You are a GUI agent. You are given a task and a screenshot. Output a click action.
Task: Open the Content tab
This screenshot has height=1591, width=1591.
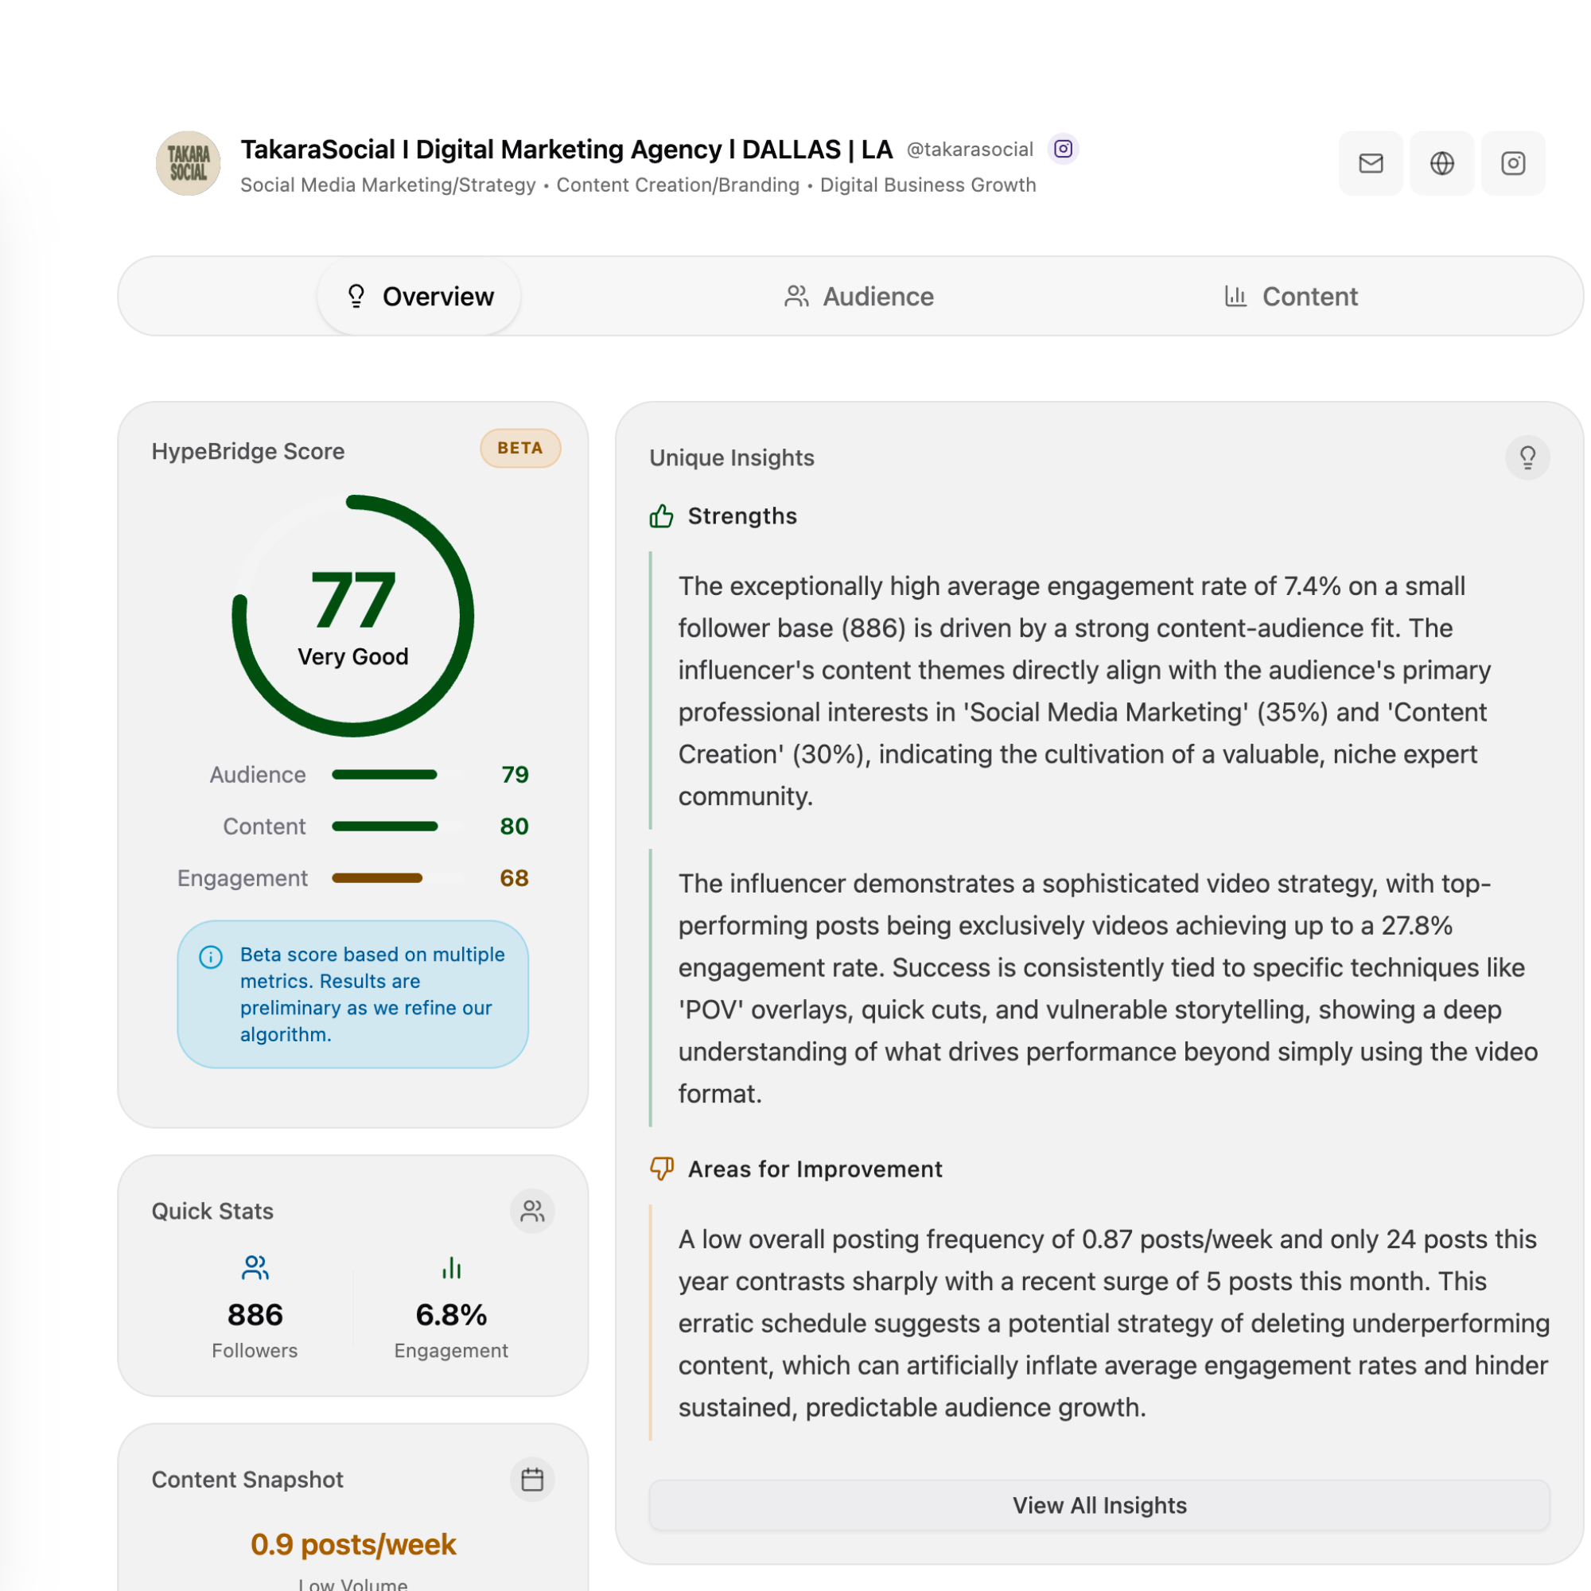click(x=1293, y=297)
